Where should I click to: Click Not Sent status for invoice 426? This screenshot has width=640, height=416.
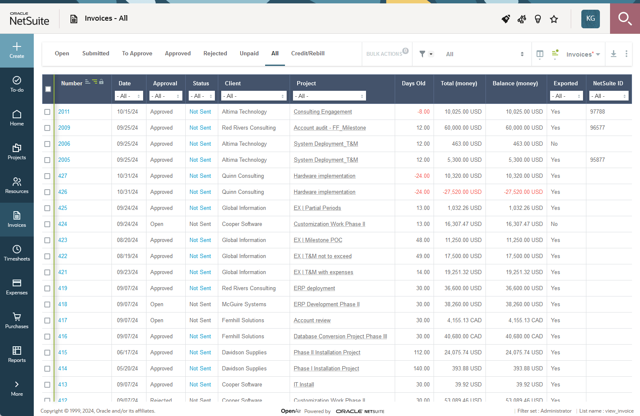tap(200, 192)
